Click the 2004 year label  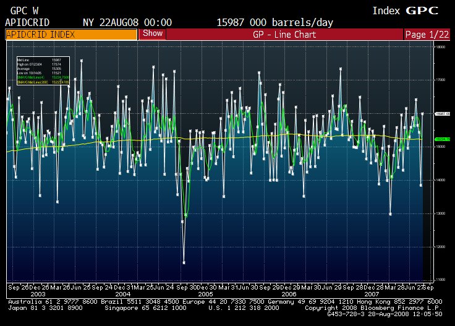123,294
